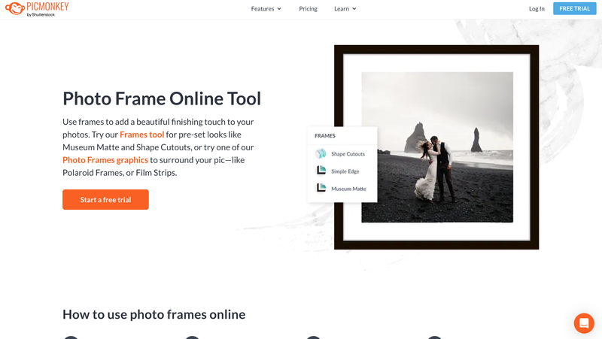Click the Start a free trial button
The height and width of the screenshot is (339, 602).
[x=105, y=199]
